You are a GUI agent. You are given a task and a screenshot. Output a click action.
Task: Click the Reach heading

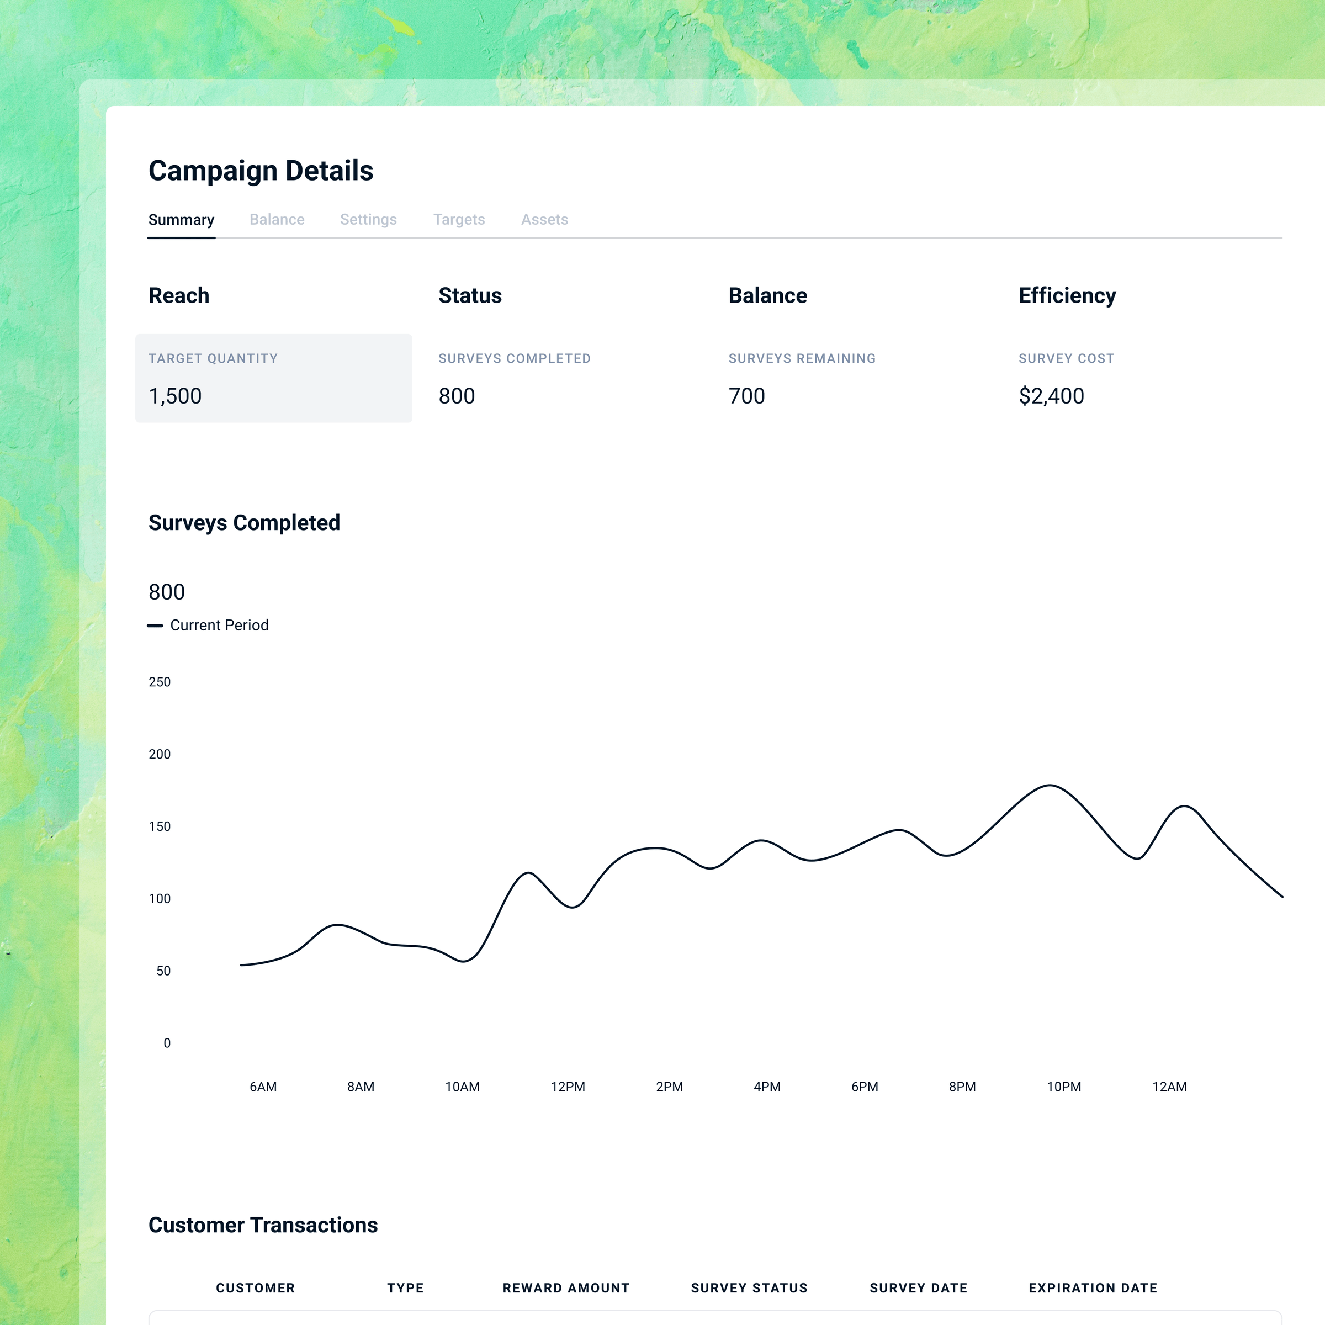tap(179, 295)
